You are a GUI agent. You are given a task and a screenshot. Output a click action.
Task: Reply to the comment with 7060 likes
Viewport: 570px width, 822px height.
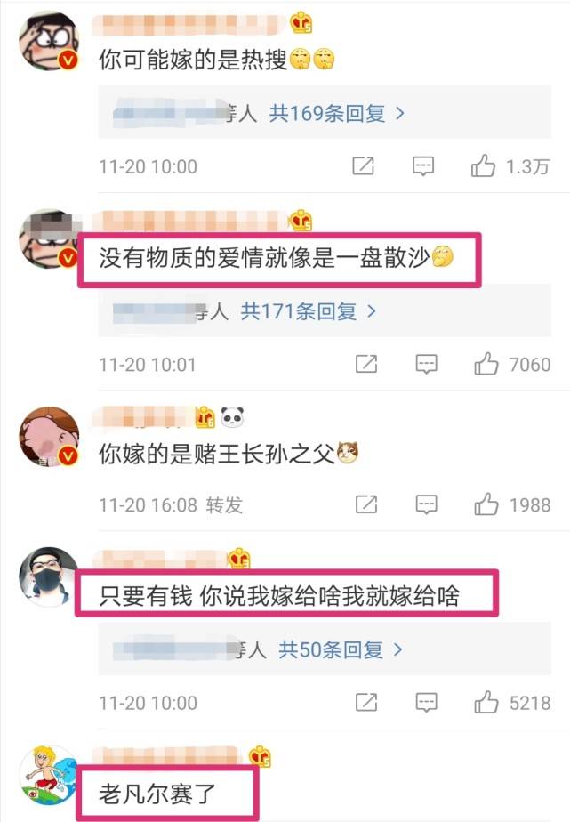pyautogui.click(x=426, y=364)
